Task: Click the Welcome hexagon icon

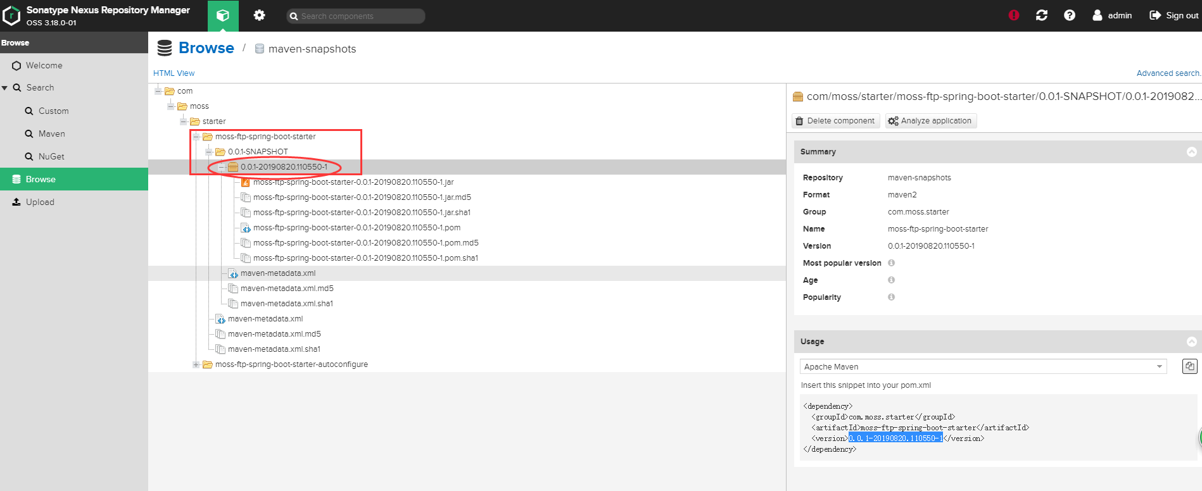Action: click(16, 66)
